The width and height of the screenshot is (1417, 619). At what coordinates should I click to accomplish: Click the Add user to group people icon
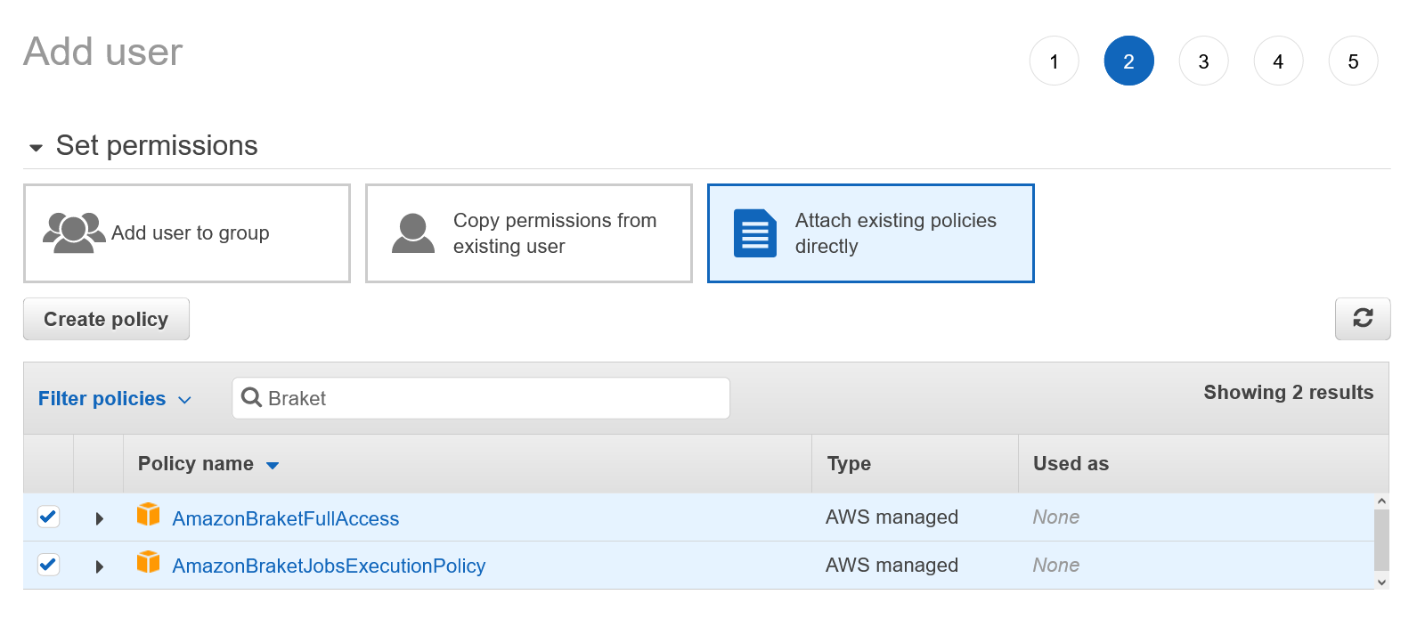click(x=74, y=233)
